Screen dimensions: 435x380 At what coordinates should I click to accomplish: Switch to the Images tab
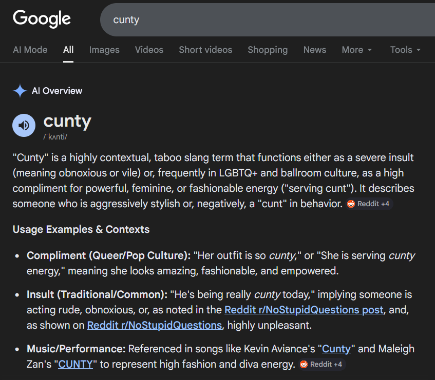[104, 50]
